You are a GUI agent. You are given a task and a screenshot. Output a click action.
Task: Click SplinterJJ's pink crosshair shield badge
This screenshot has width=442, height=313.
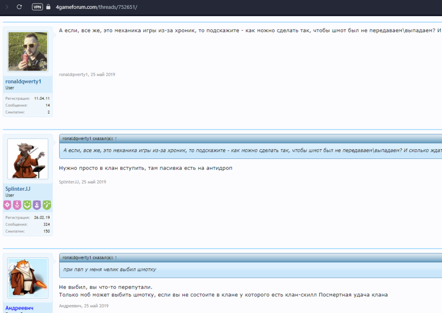[8, 205]
